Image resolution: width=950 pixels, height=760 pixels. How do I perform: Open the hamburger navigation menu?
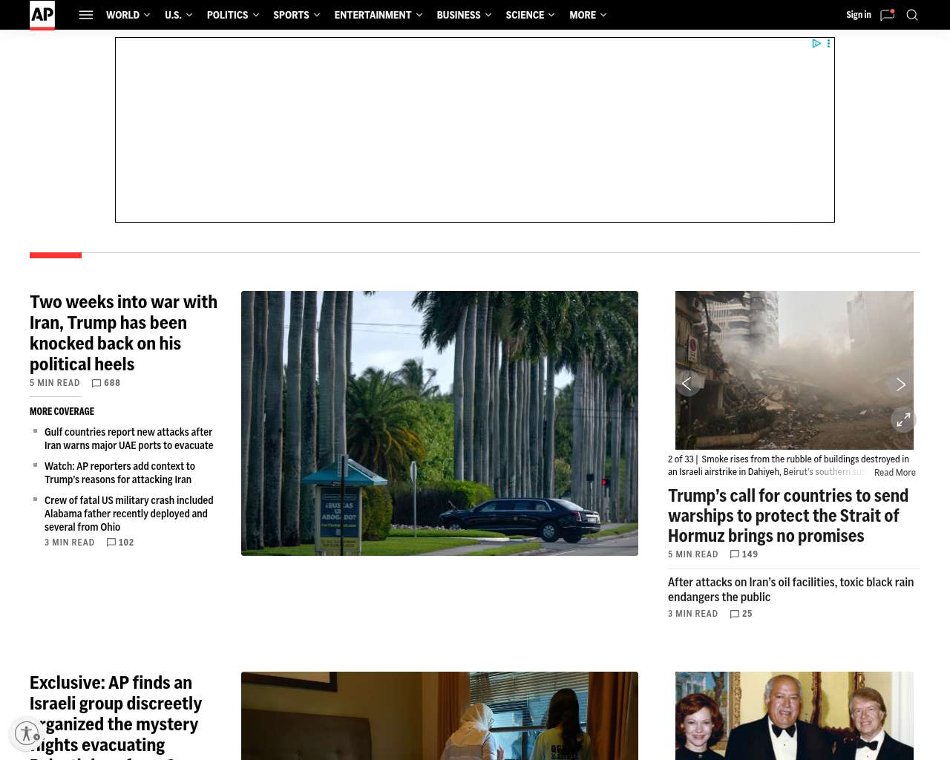tap(86, 15)
